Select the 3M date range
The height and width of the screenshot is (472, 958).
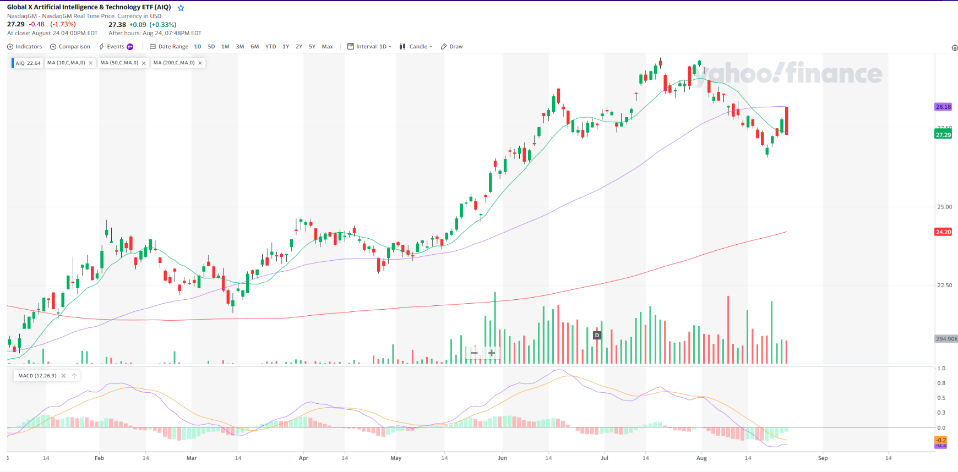pyautogui.click(x=240, y=47)
